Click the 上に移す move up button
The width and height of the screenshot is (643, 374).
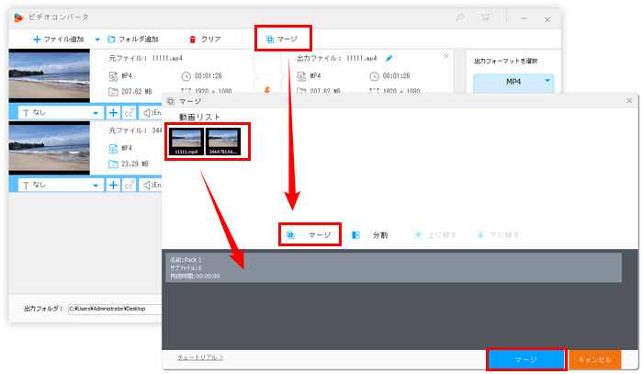pyautogui.click(x=435, y=235)
